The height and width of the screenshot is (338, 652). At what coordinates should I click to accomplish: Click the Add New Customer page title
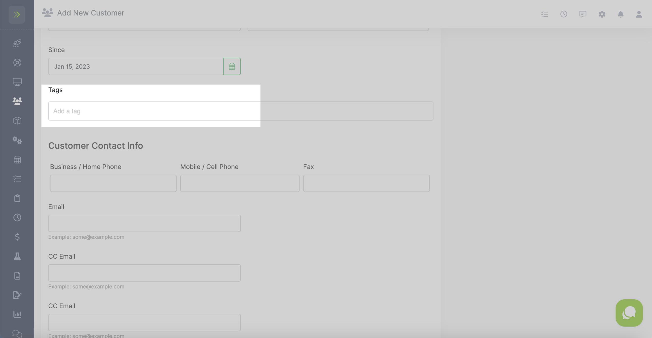[x=91, y=13]
